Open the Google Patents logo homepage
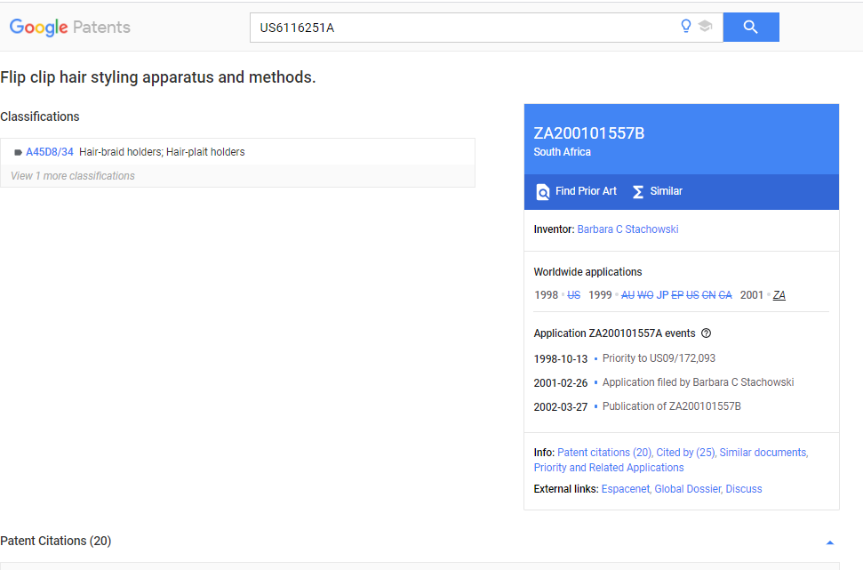Viewport: 863px width, 570px height. 70,27
